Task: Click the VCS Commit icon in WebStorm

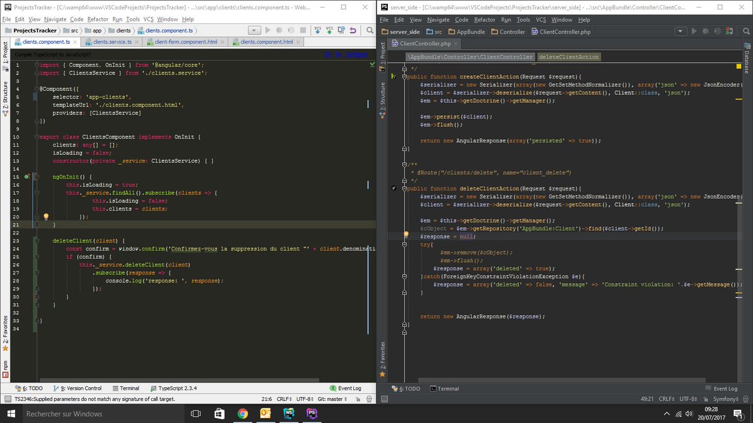Action: tap(329, 30)
